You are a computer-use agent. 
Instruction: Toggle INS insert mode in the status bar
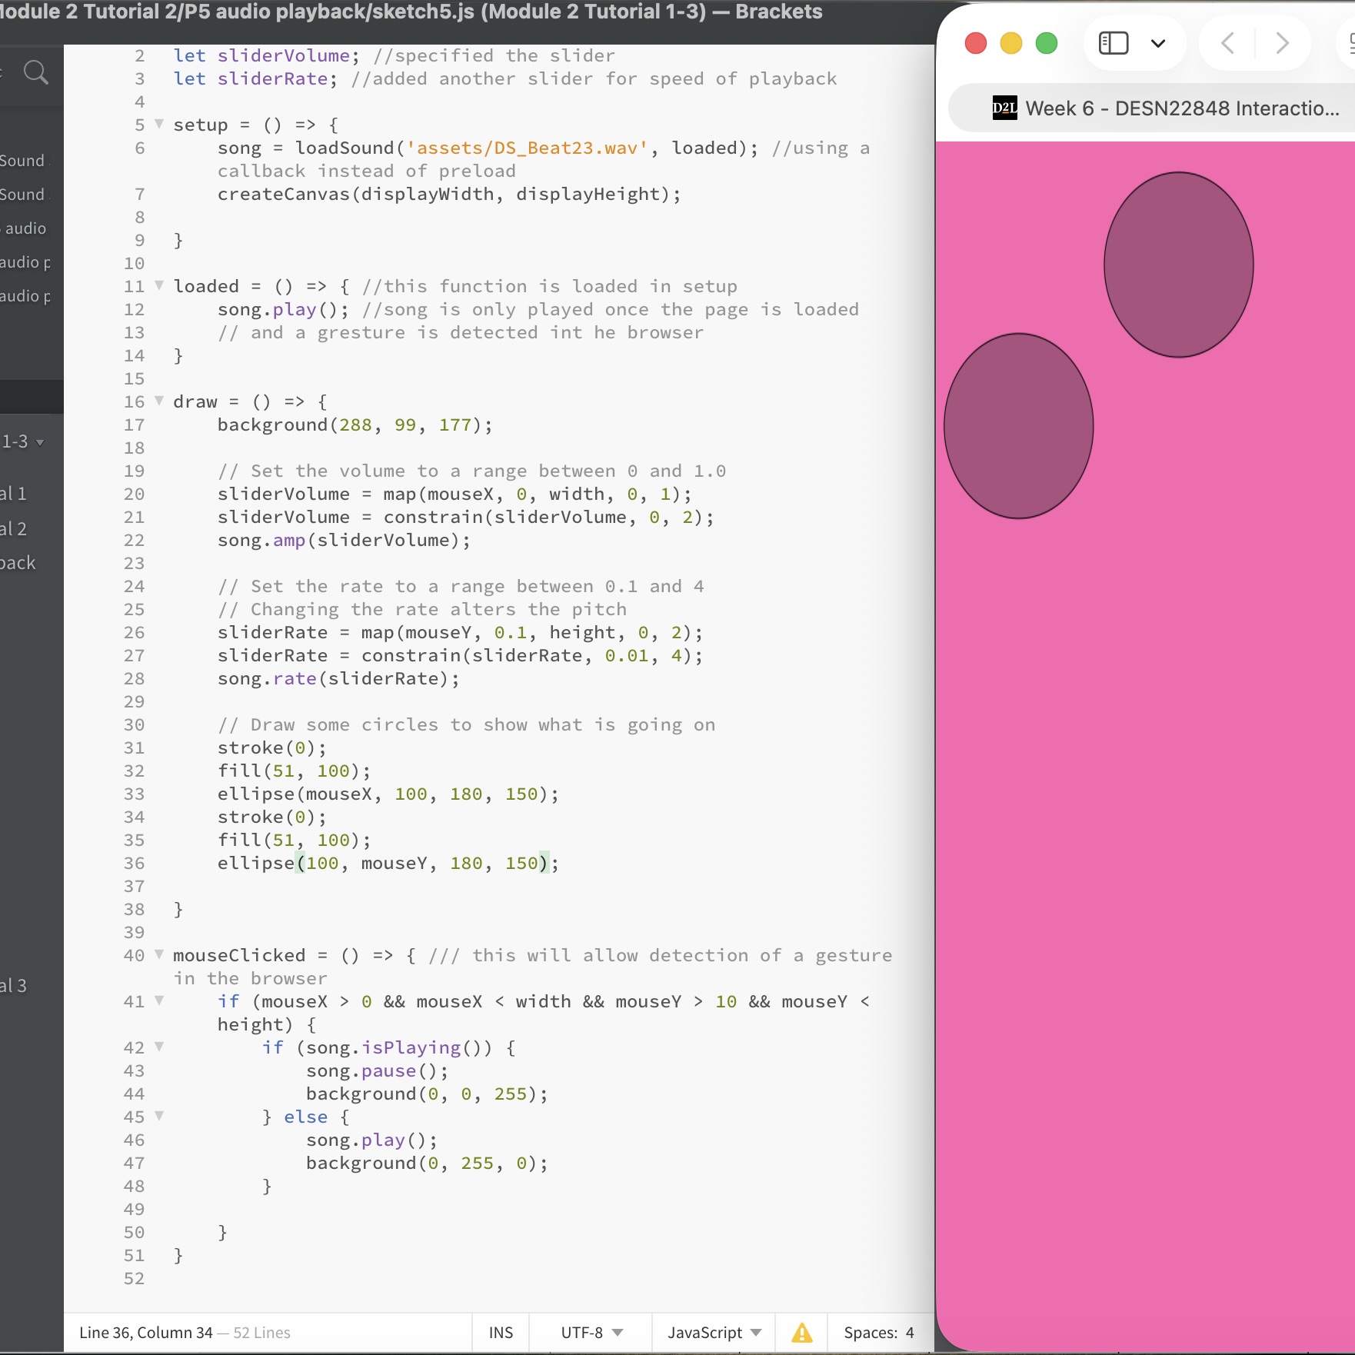(500, 1333)
